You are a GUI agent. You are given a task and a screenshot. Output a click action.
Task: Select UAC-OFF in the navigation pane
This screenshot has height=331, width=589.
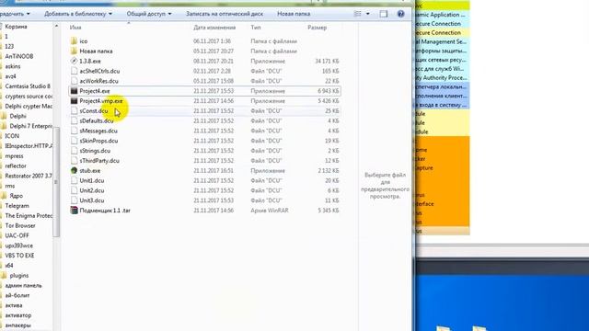(x=17, y=235)
